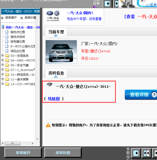Click the 03—空调系统 folder icon
The height and width of the screenshot is (160, 157).
7,56
